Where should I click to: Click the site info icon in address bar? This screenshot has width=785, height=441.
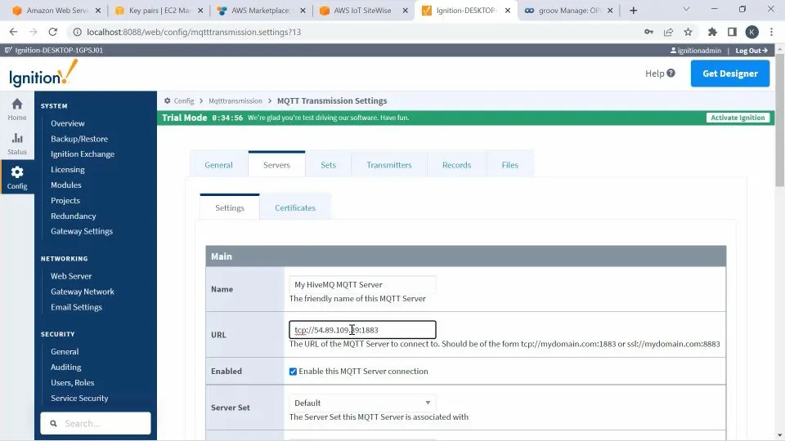tap(77, 32)
